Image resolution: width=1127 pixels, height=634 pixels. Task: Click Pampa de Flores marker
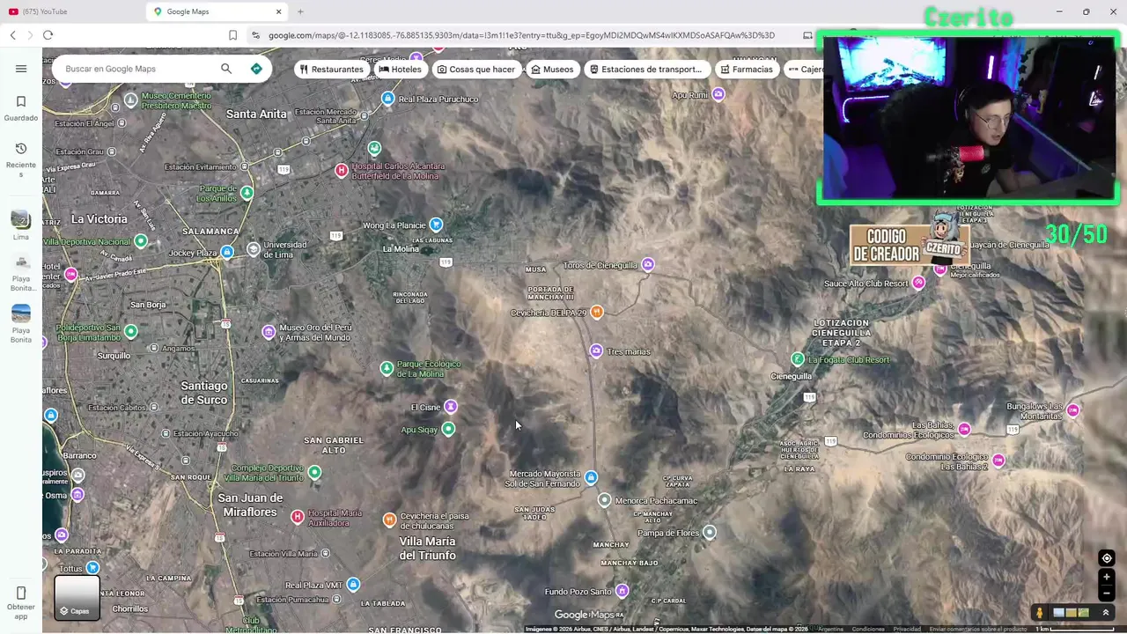tap(710, 532)
